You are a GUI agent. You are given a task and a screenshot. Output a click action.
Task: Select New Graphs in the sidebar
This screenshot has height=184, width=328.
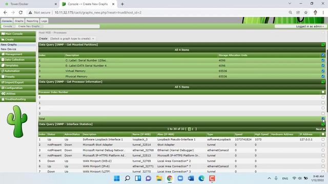(x=9, y=44)
